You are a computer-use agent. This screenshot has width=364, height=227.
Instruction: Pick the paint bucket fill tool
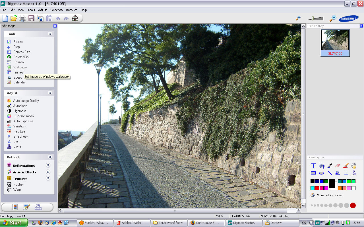(321, 166)
